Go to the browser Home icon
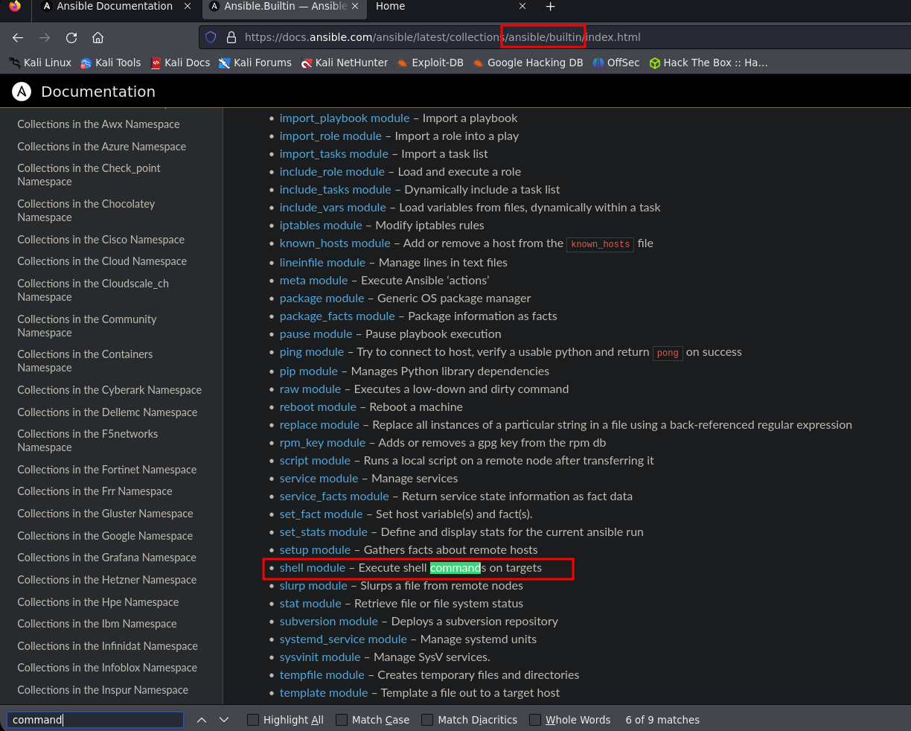911x731 pixels. 98,37
